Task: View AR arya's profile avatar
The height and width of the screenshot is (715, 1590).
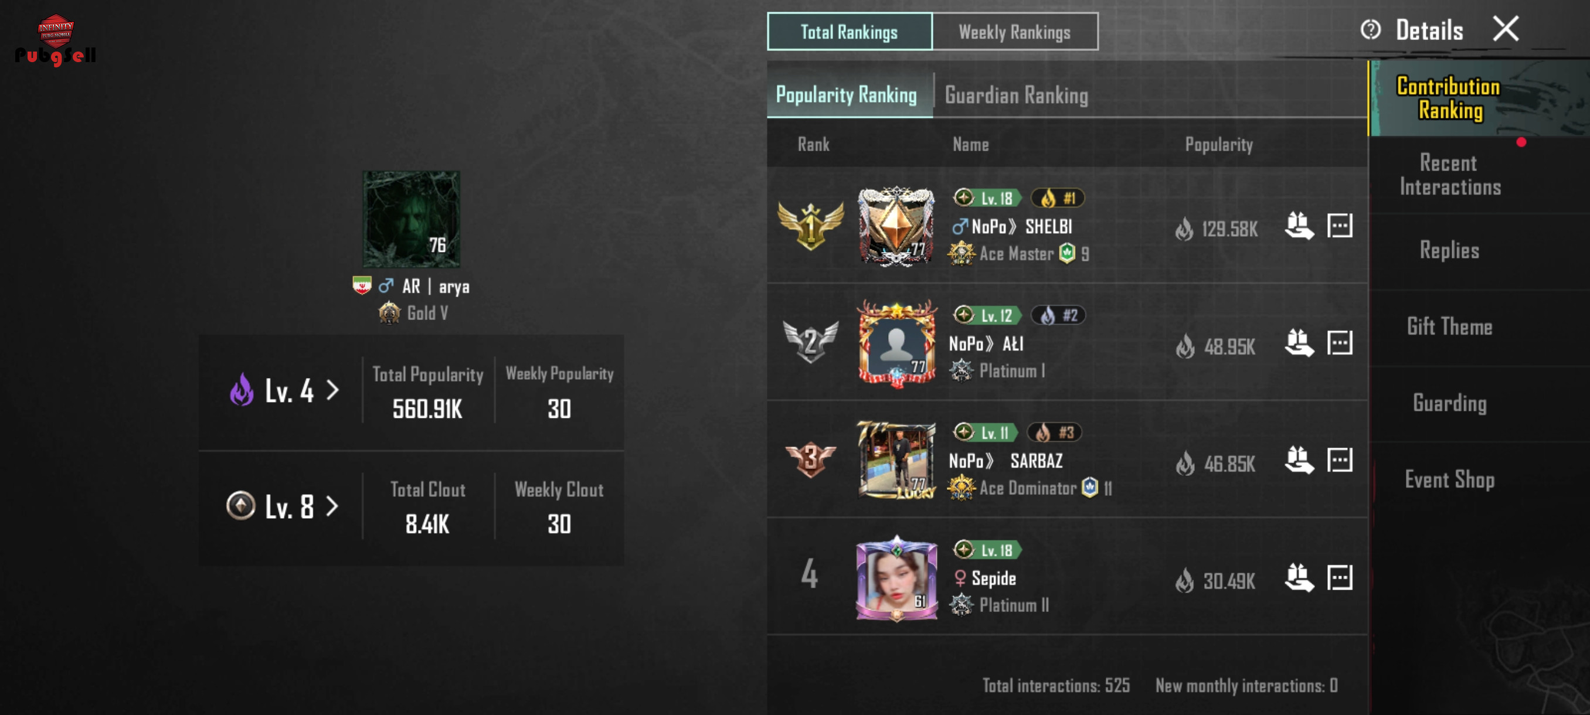Action: click(411, 219)
